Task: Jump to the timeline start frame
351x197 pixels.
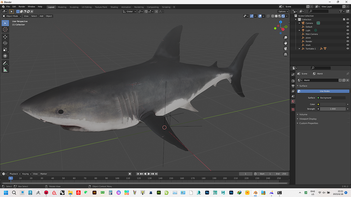Action: point(138,174)
